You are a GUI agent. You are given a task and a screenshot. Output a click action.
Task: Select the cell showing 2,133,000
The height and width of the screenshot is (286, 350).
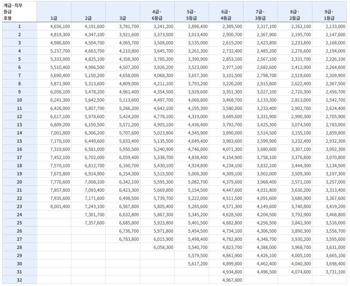point(336,26)
